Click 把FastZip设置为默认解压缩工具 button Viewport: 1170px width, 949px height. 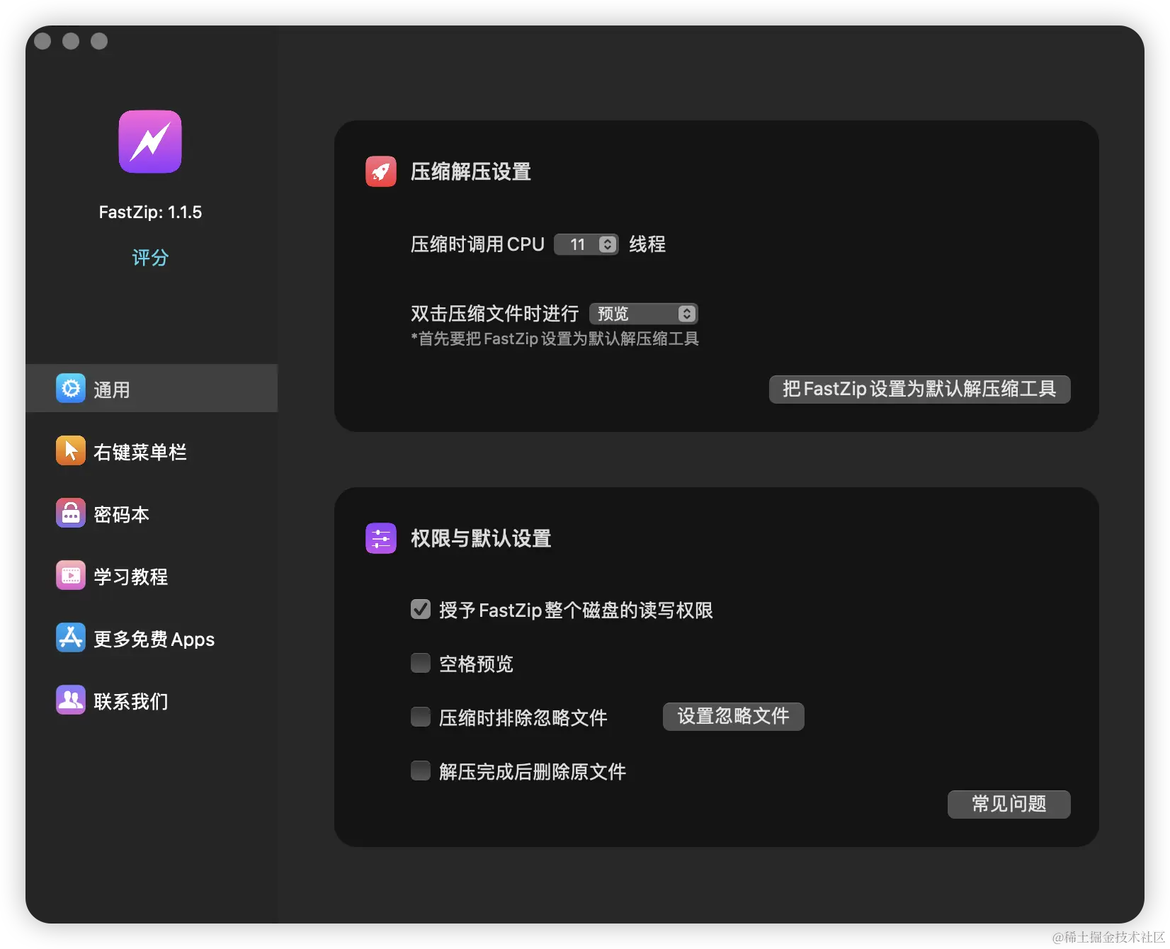919,389
